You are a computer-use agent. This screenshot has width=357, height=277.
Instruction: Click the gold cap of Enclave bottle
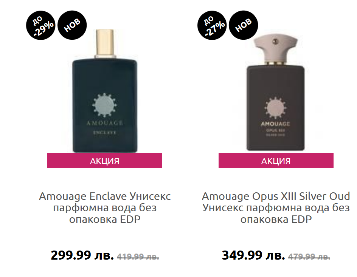tap(104, 43)
